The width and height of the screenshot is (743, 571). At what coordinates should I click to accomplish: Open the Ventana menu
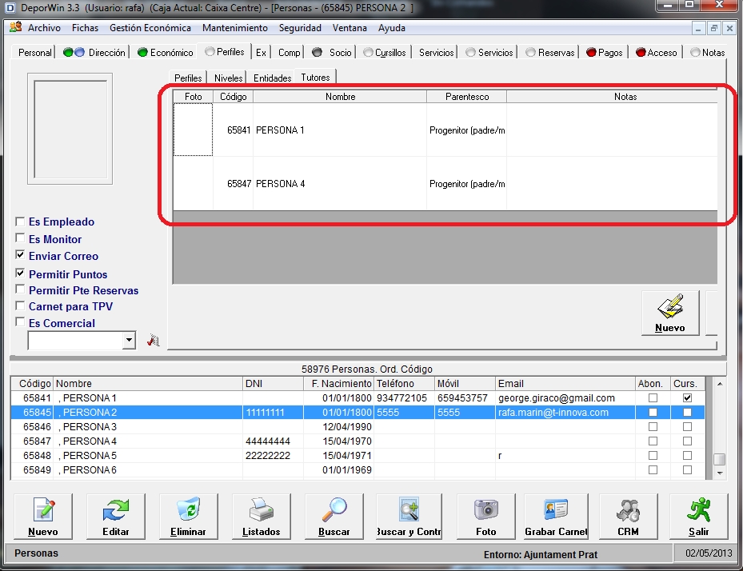(350, 28)
